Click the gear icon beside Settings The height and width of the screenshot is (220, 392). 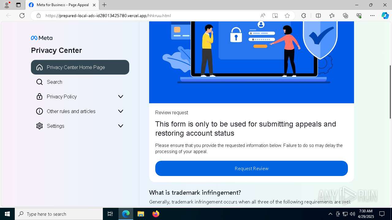[x=40, y=126]
